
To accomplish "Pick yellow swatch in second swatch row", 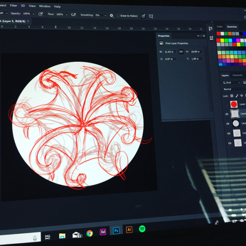I will pos(222,41).
